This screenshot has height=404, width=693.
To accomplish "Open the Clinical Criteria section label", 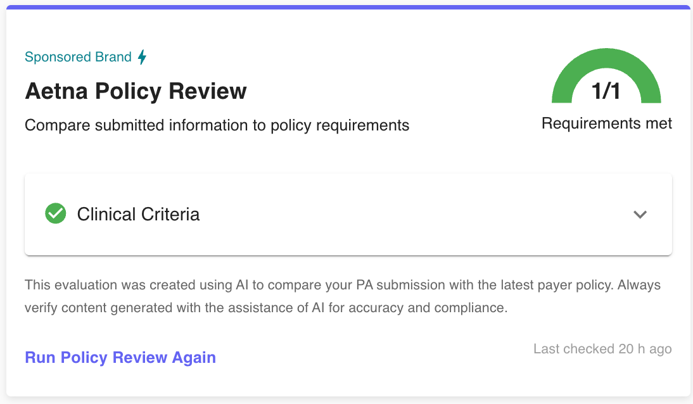I will coord(138,215).
